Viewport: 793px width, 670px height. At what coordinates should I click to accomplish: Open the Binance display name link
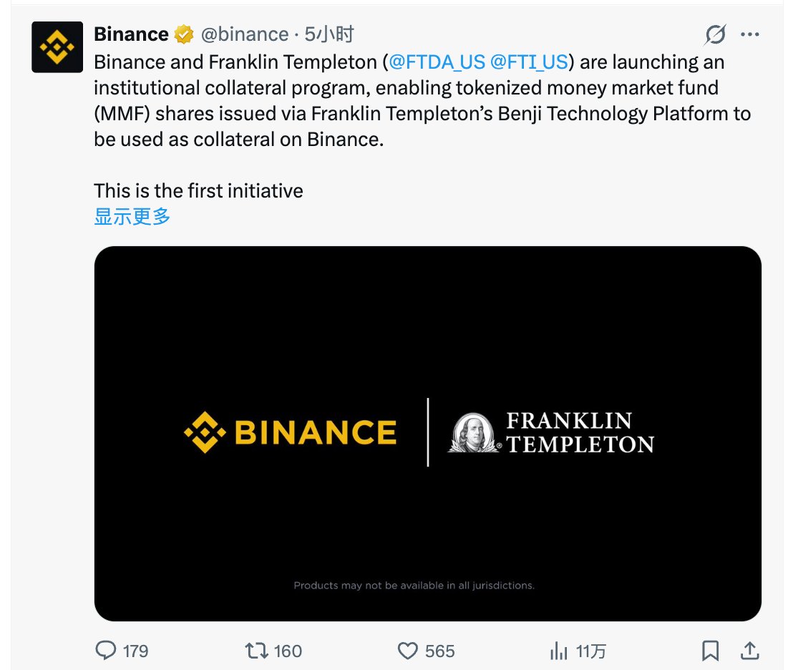[131, 34]
